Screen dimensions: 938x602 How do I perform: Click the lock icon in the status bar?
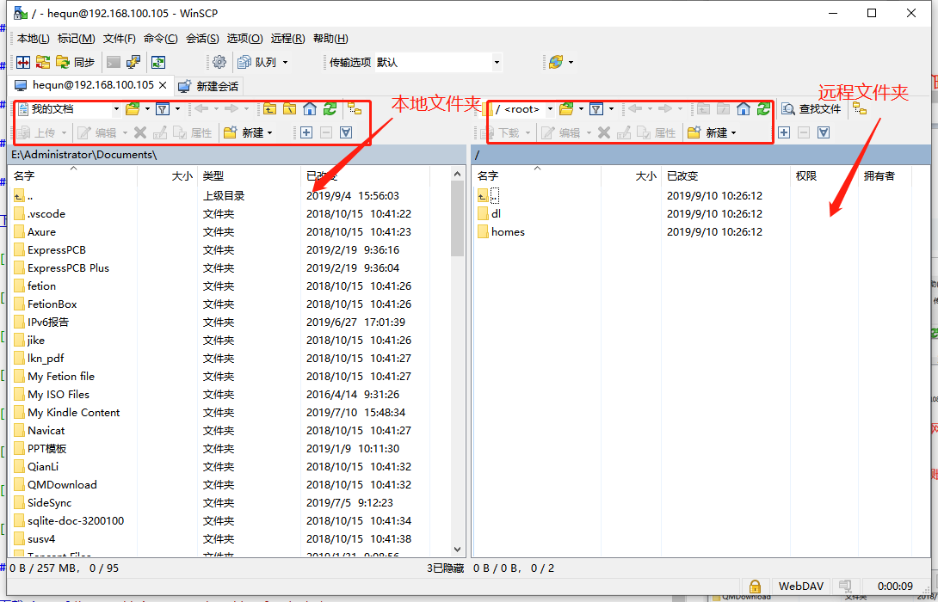click(754, 587)
